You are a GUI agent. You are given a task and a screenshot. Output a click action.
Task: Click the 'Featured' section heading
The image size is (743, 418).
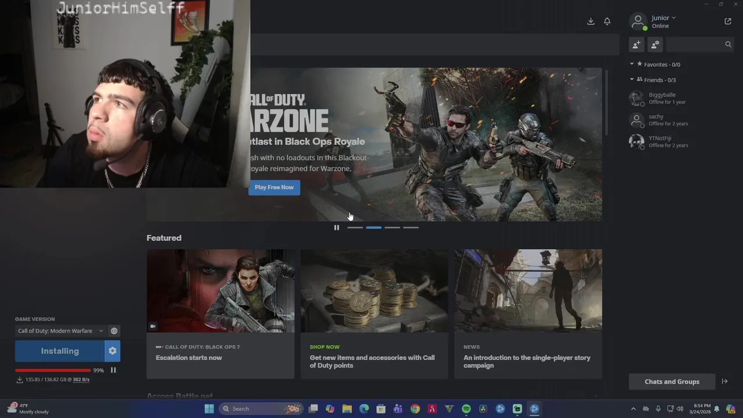pos(164,238)
